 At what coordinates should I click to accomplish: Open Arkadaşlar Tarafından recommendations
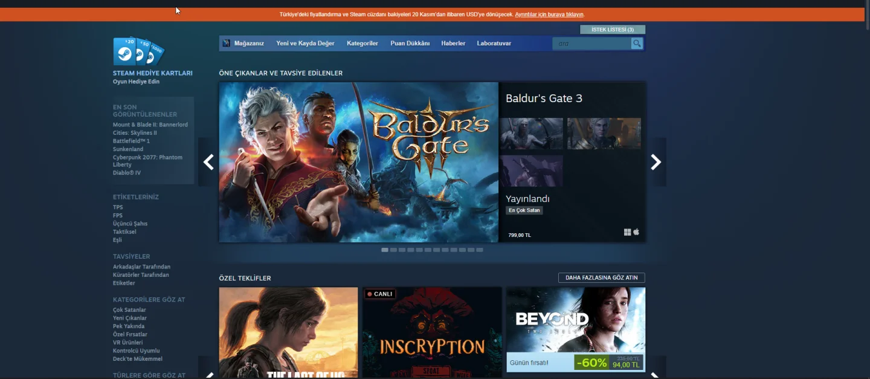click(141, 267)
